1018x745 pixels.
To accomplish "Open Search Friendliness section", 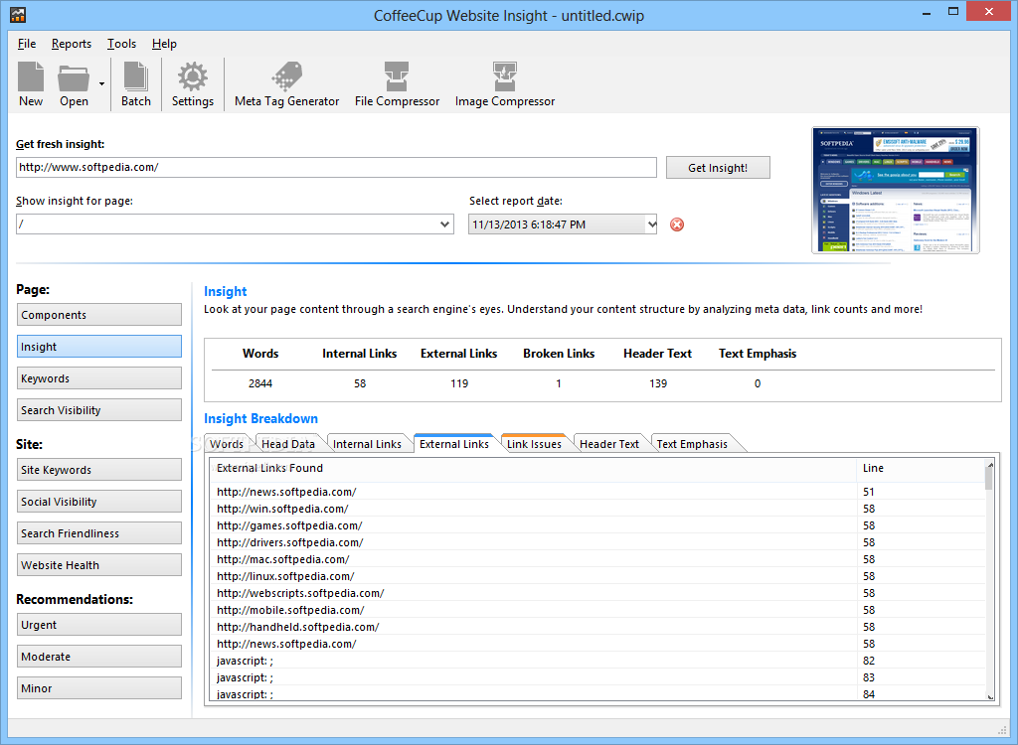I will [x=99, y=533].
